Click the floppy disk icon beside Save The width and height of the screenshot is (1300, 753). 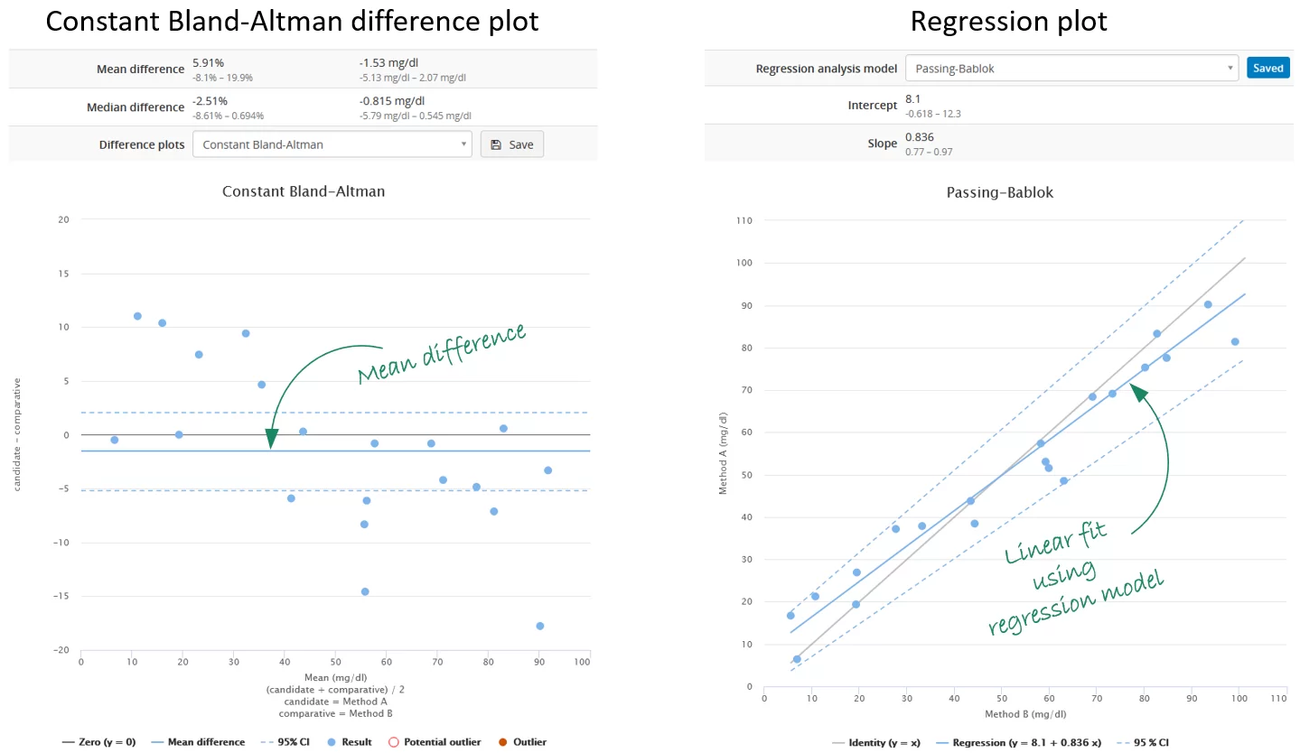496,144
